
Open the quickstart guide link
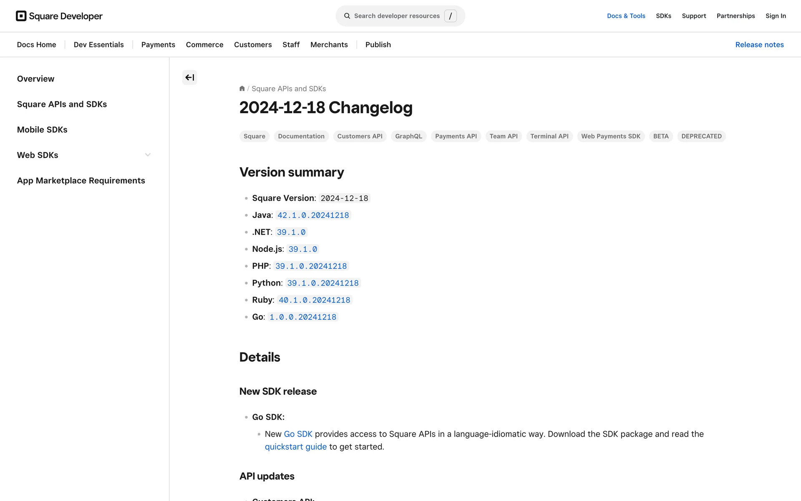295,447
